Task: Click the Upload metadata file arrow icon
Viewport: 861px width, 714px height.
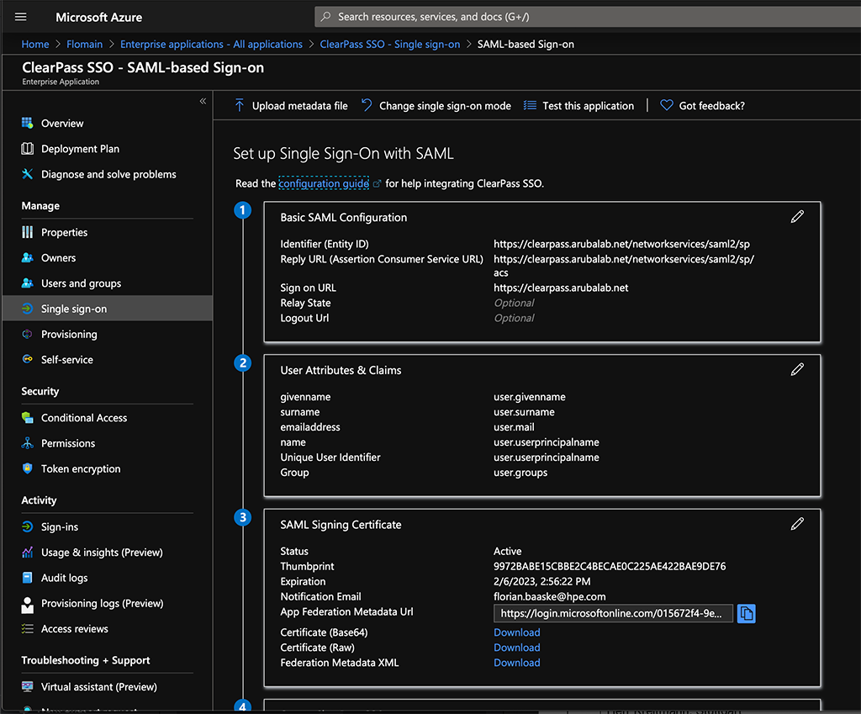Action: tap(240, 105)
